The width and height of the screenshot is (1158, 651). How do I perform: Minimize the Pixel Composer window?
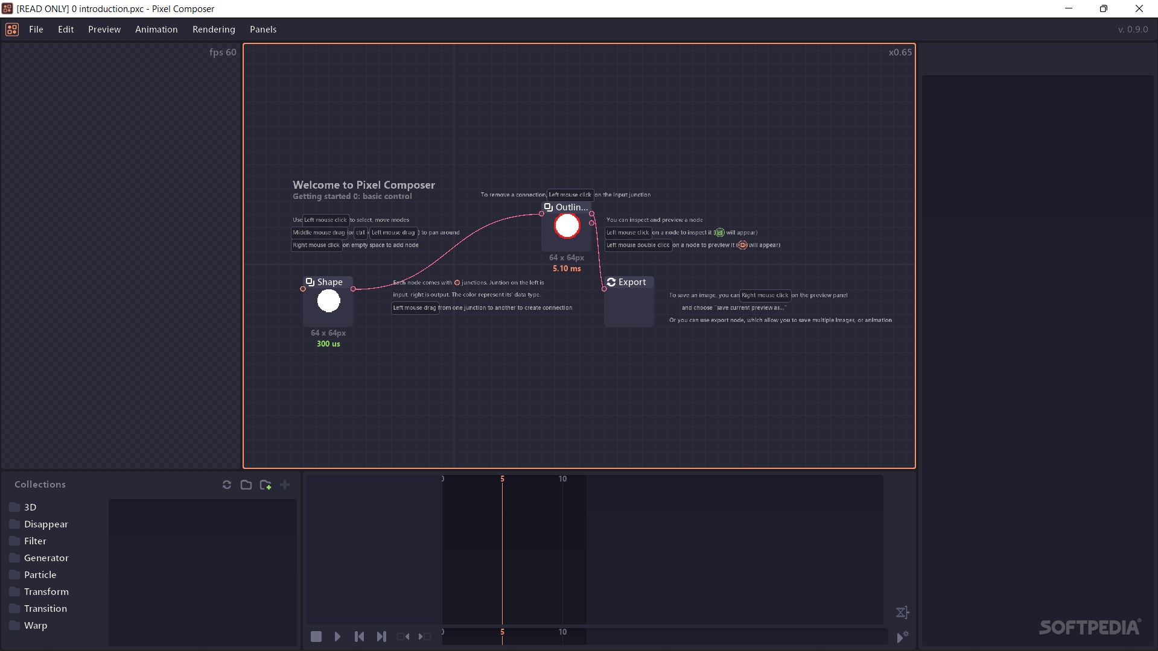coord(1069,8)
